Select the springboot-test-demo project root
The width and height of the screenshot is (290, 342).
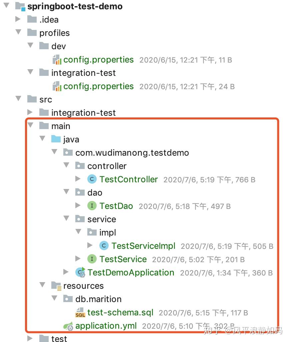75,6
